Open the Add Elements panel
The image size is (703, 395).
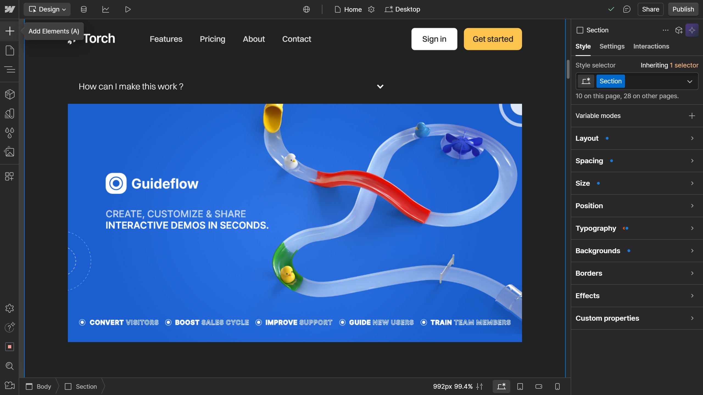pyautogui.click(x=10, y=31)
